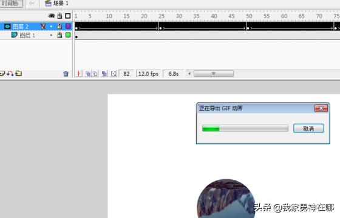Toggle lock on 图层 2 layer
The width and height of the screenshot is (340, 218).
click(x=59, y=27)
